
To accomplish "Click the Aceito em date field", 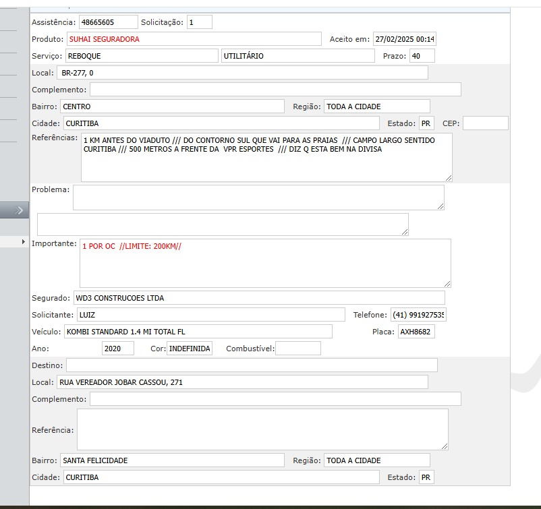I will click(x=405, y=39).
